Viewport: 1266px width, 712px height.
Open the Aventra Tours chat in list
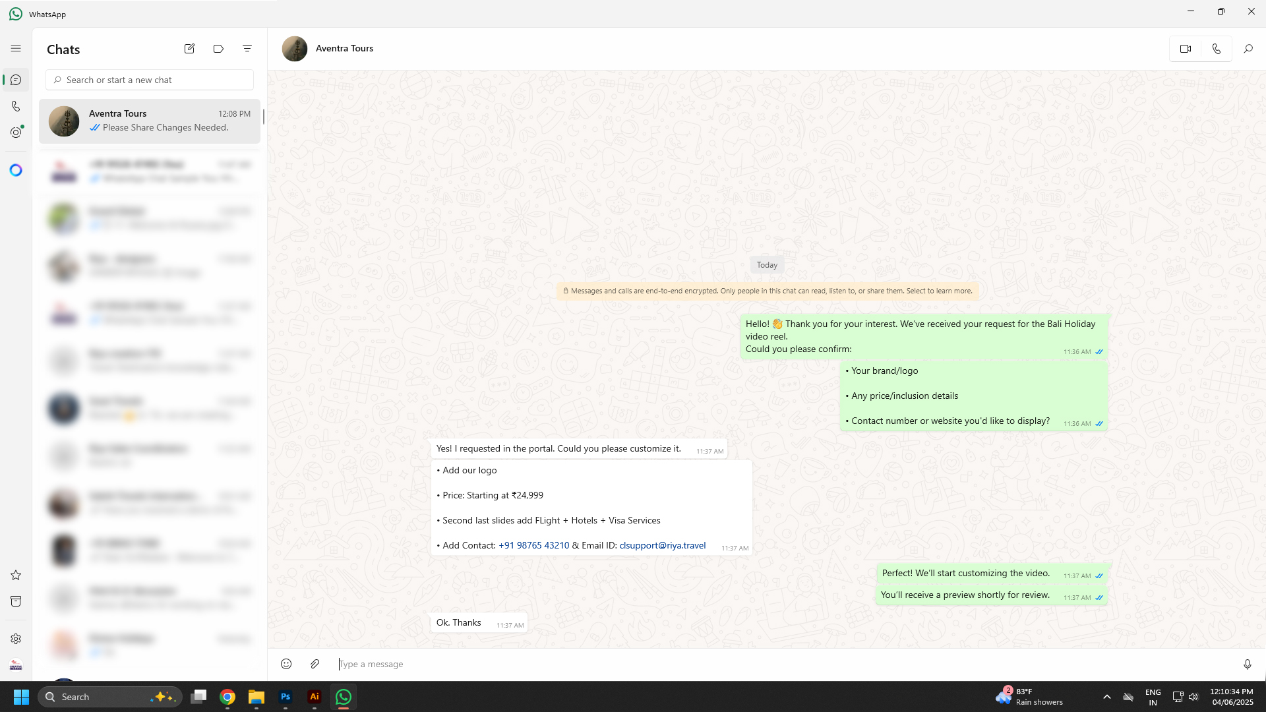(150, 121)
